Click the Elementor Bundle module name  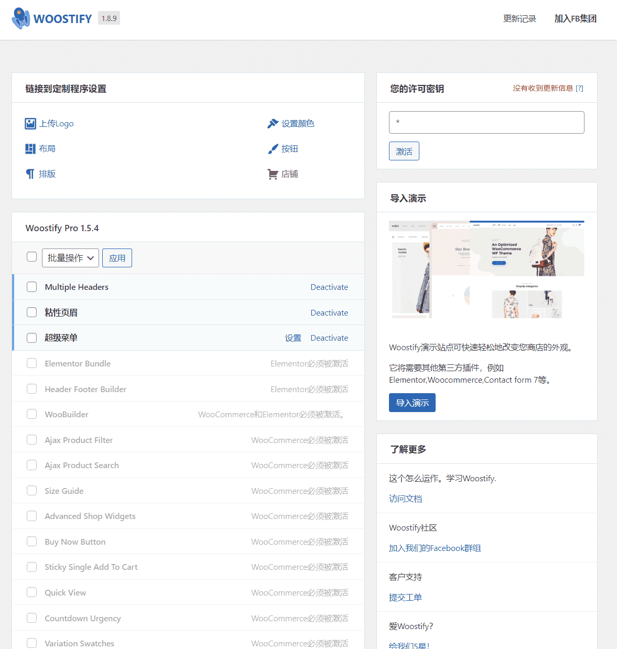coord(78,363)
